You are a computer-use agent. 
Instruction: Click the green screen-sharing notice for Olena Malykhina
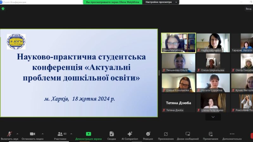(x=113, y=2)
